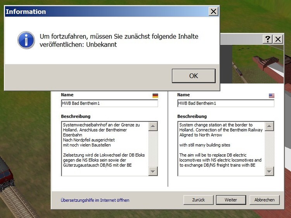Viewport: 291px width, 218px height.
Task: Click the blue information icon
Action: tap(26, 40)
